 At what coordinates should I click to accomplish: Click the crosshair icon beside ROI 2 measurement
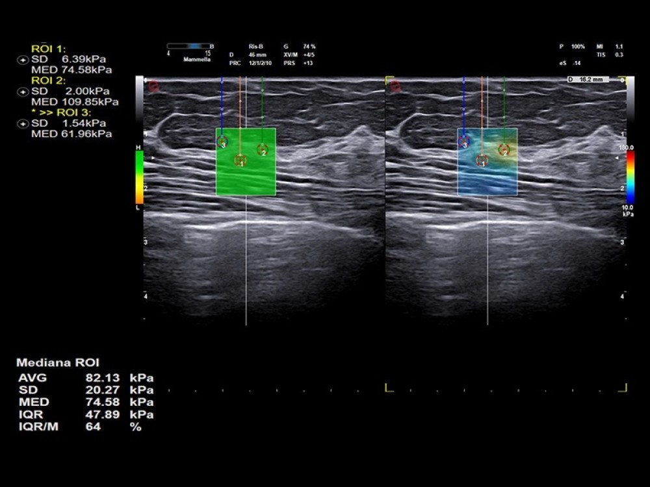pos(24,91)
